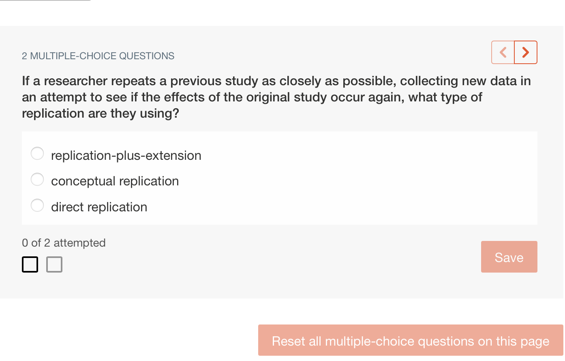Select the answer text reading 'direct replication'

point(99,207)
